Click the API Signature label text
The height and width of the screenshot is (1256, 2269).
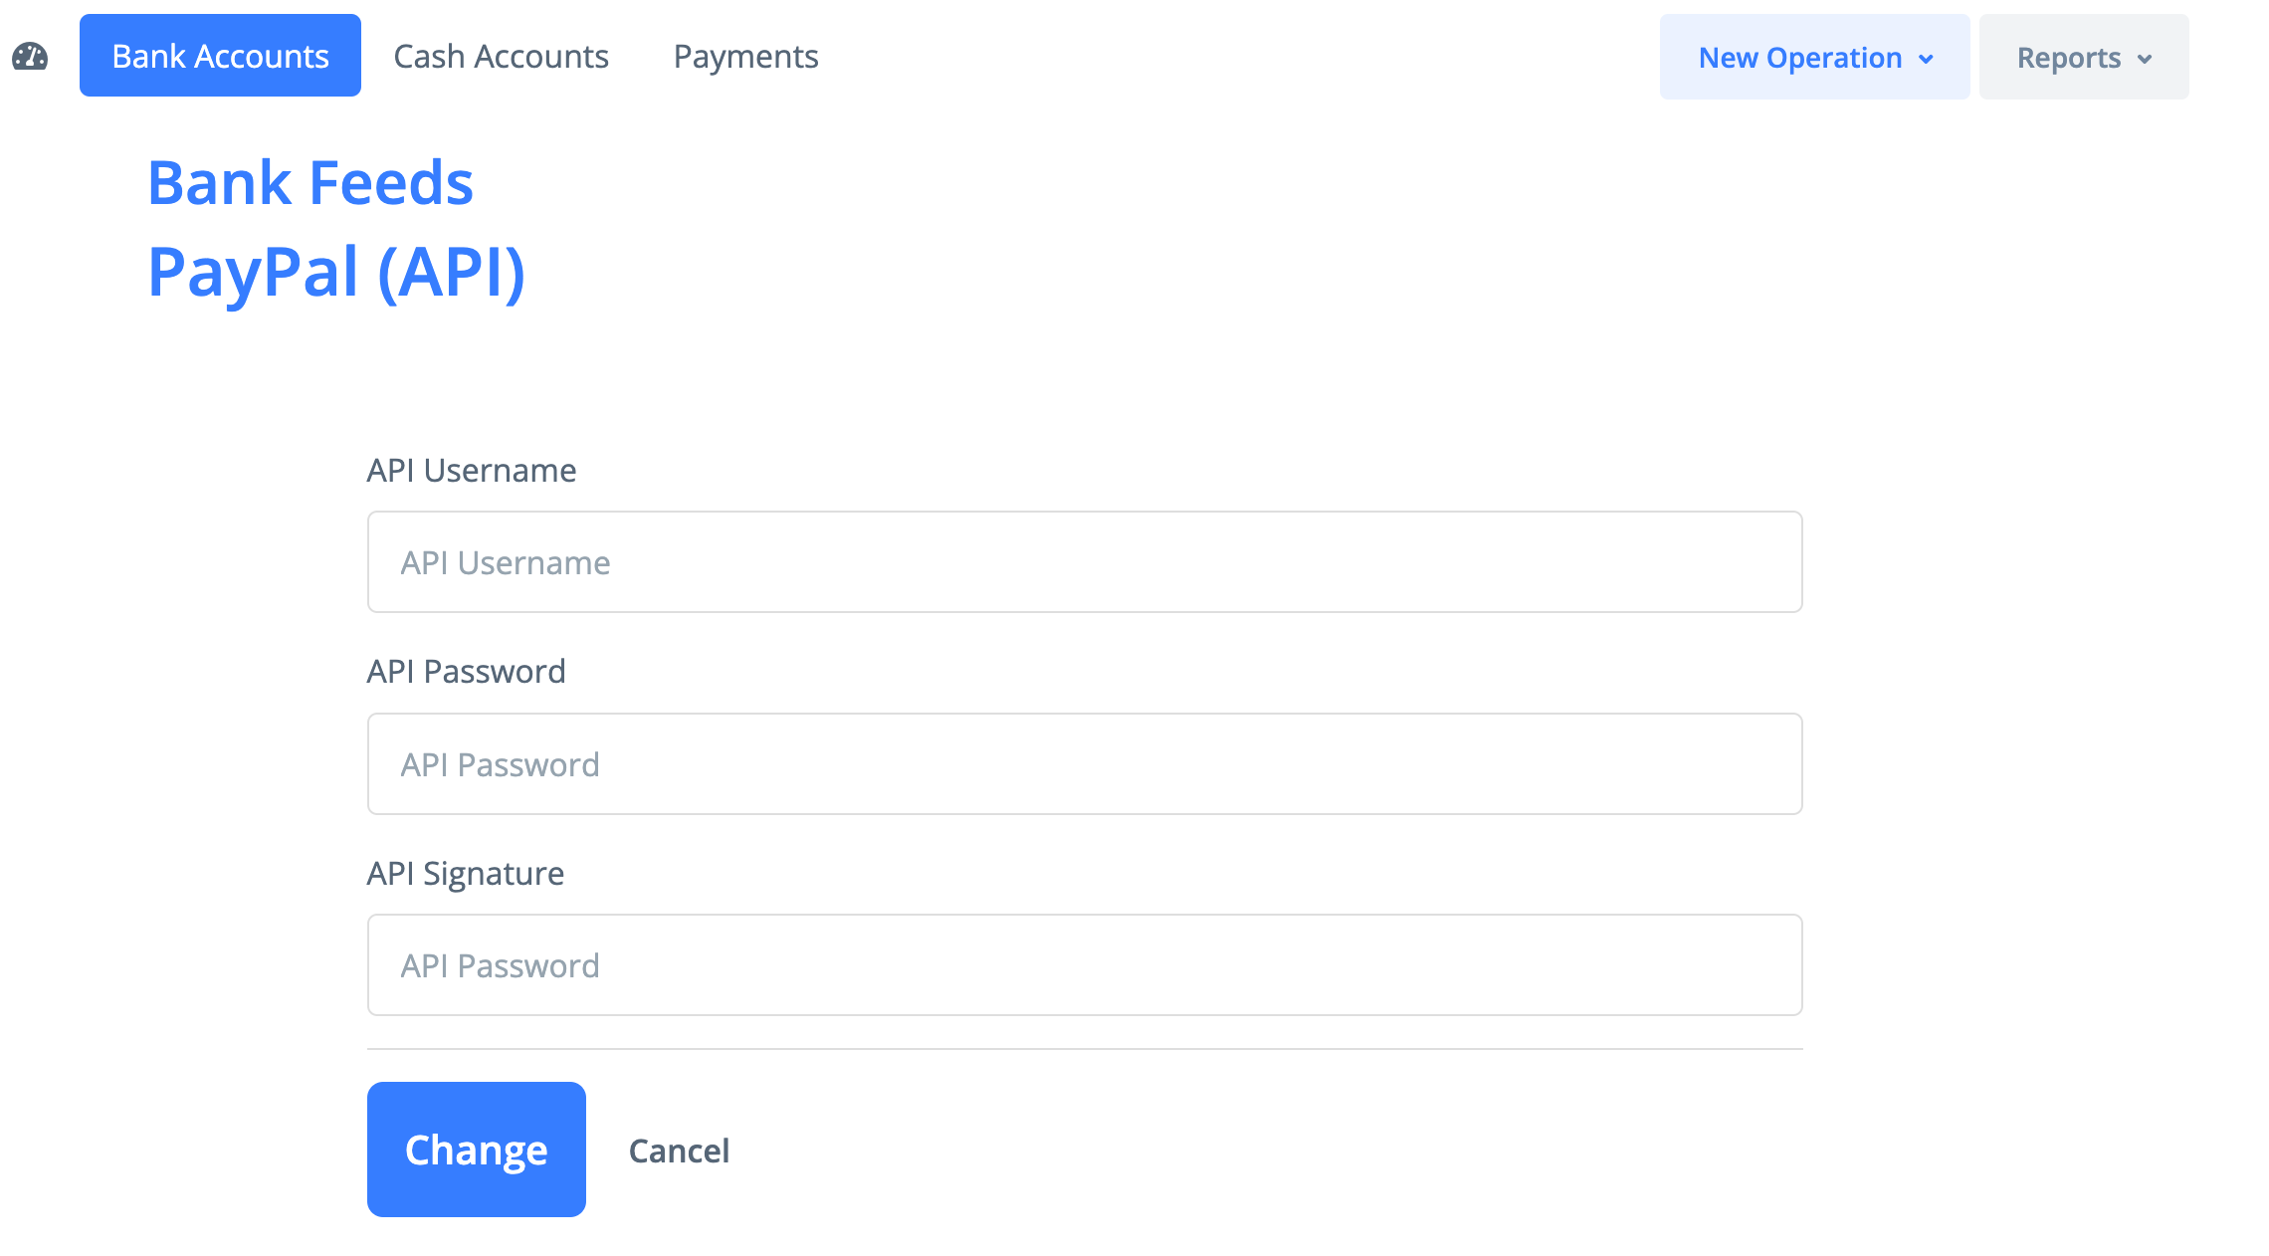pyautogui.click(x=466, y=874)
